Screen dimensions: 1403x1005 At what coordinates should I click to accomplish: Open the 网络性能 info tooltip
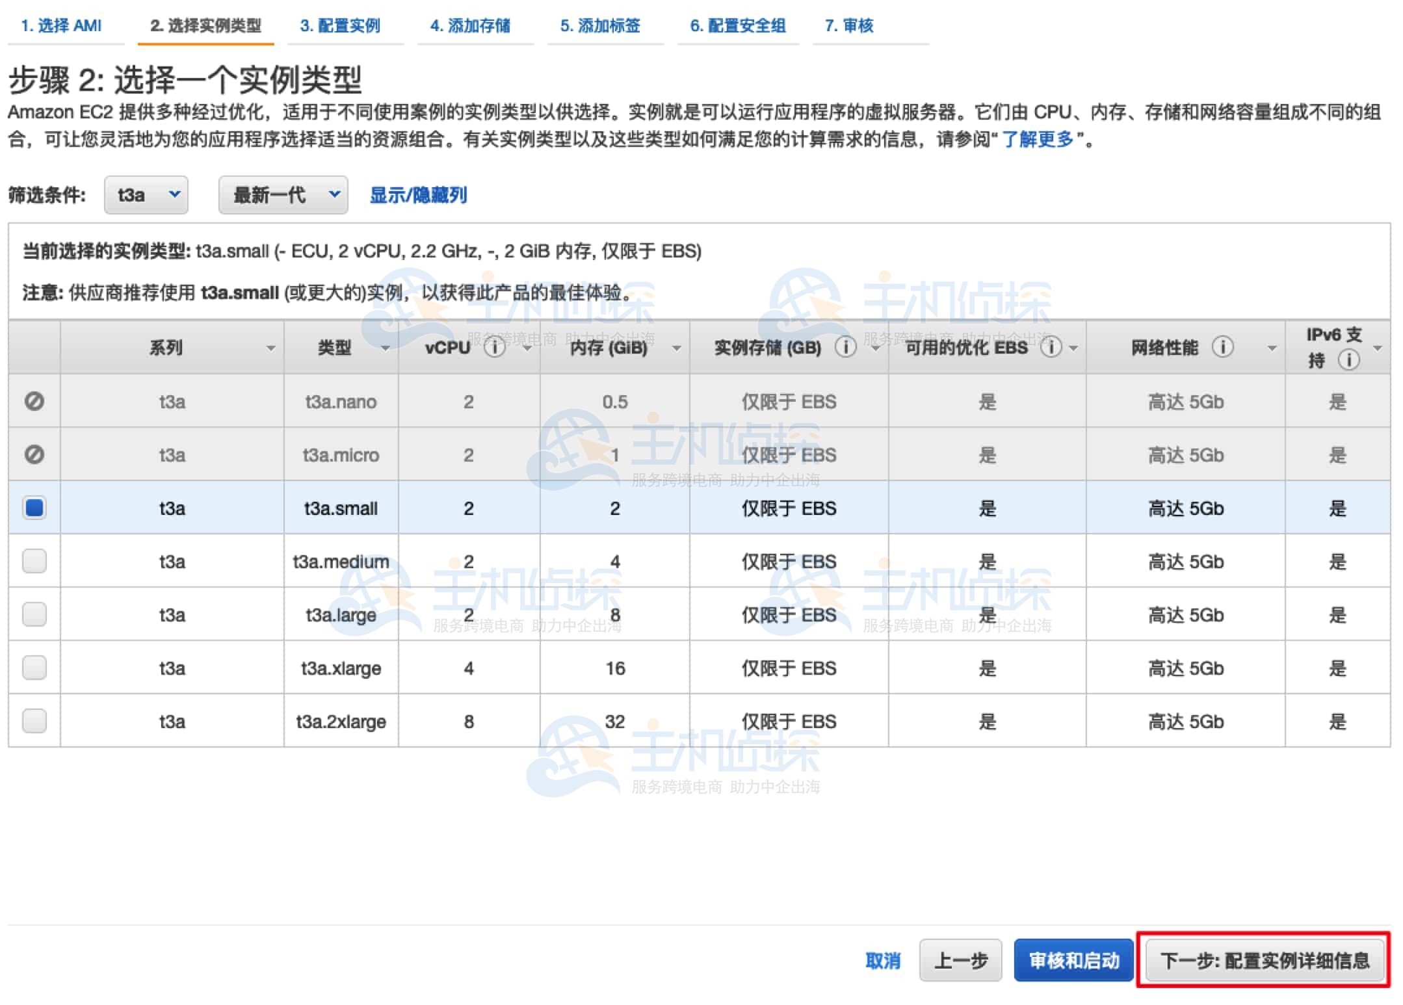1223,347
